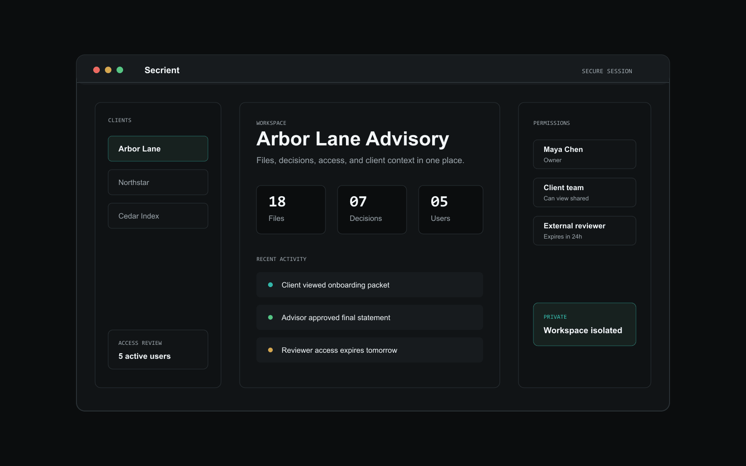Expand the External reviewer card
This screenshot has height=466, width=746.
[x=584, y=230]
